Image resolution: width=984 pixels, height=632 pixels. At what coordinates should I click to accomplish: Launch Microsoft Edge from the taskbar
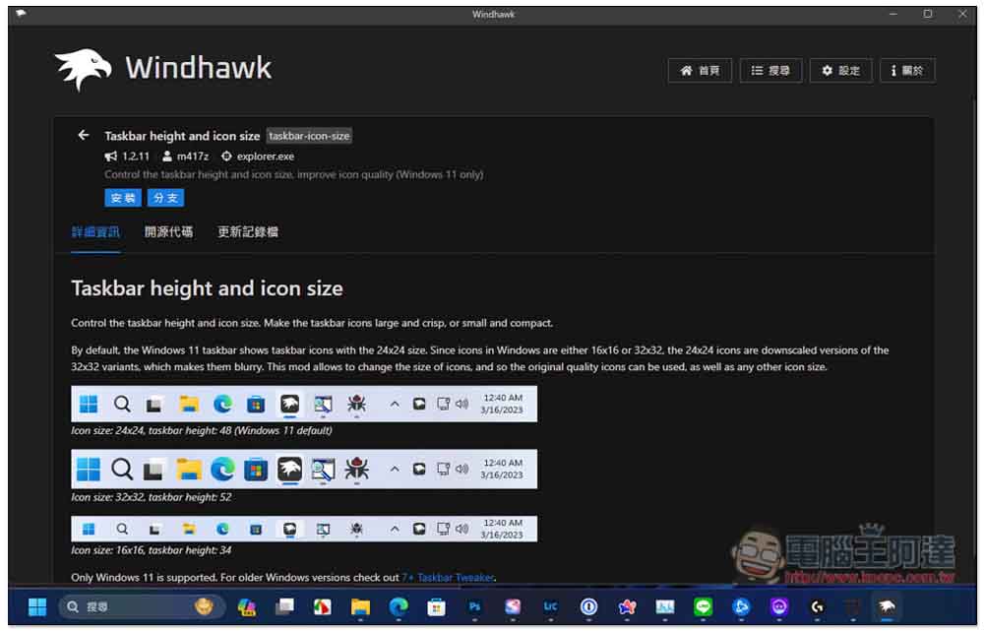398,606
